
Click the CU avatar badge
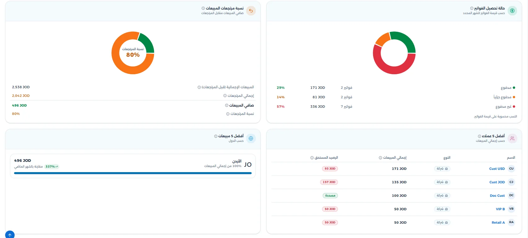coord(511,169)
